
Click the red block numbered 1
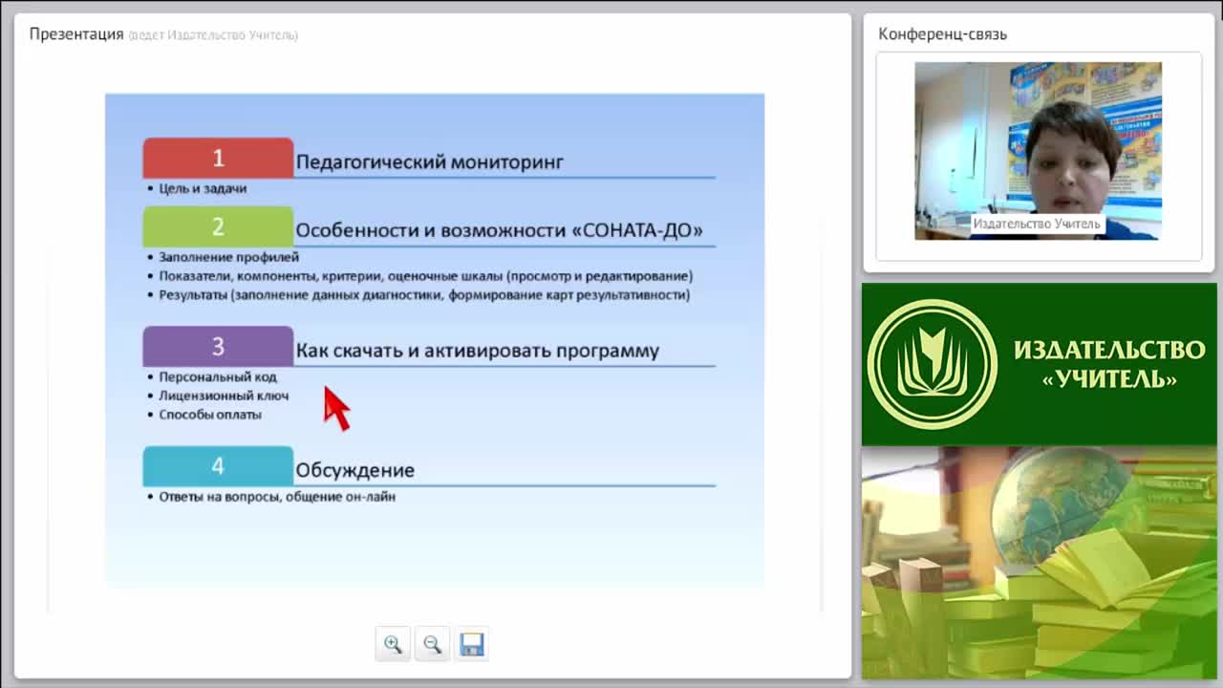[x=218, y=159]
